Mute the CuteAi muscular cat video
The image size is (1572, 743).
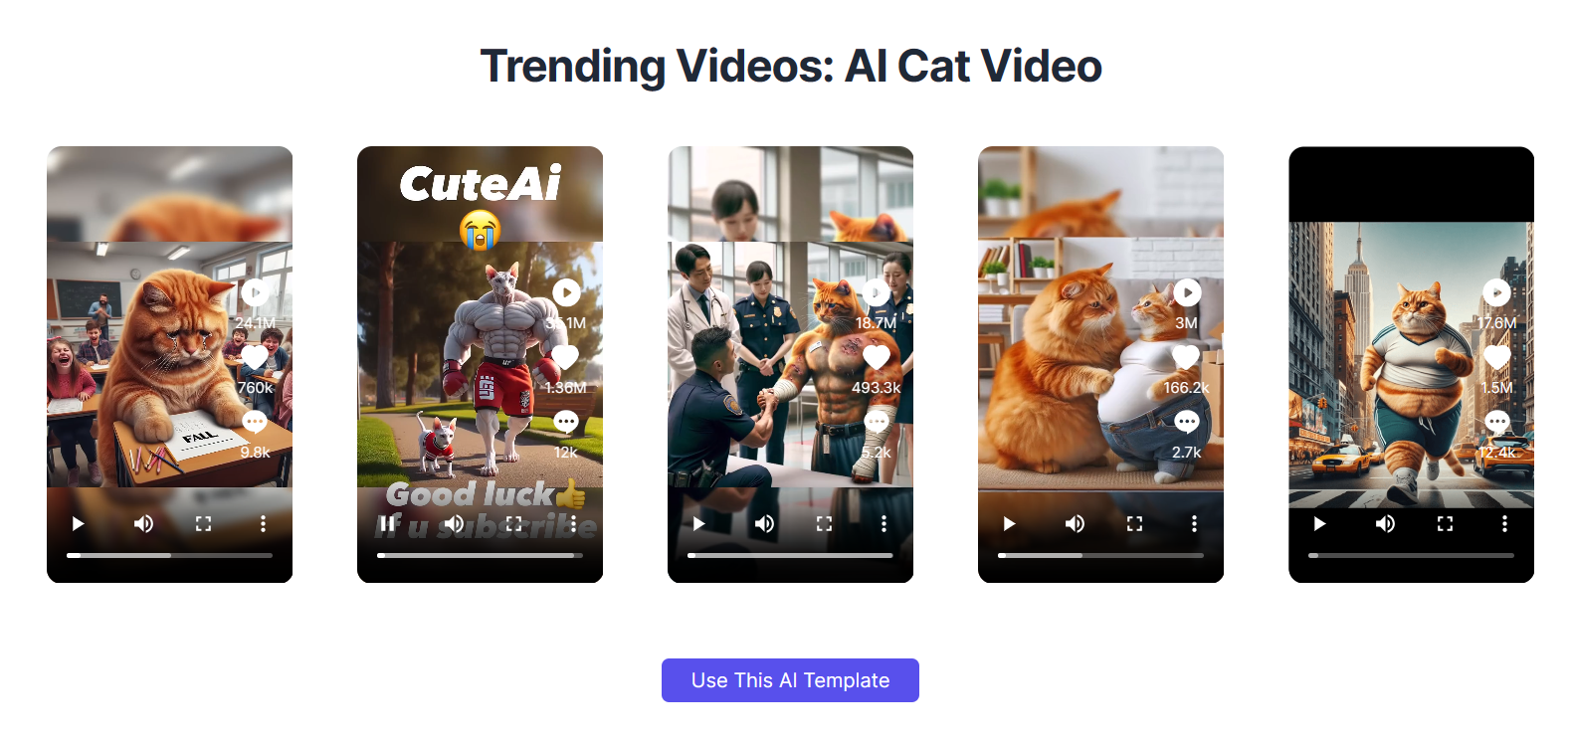(x=454, y=523)
